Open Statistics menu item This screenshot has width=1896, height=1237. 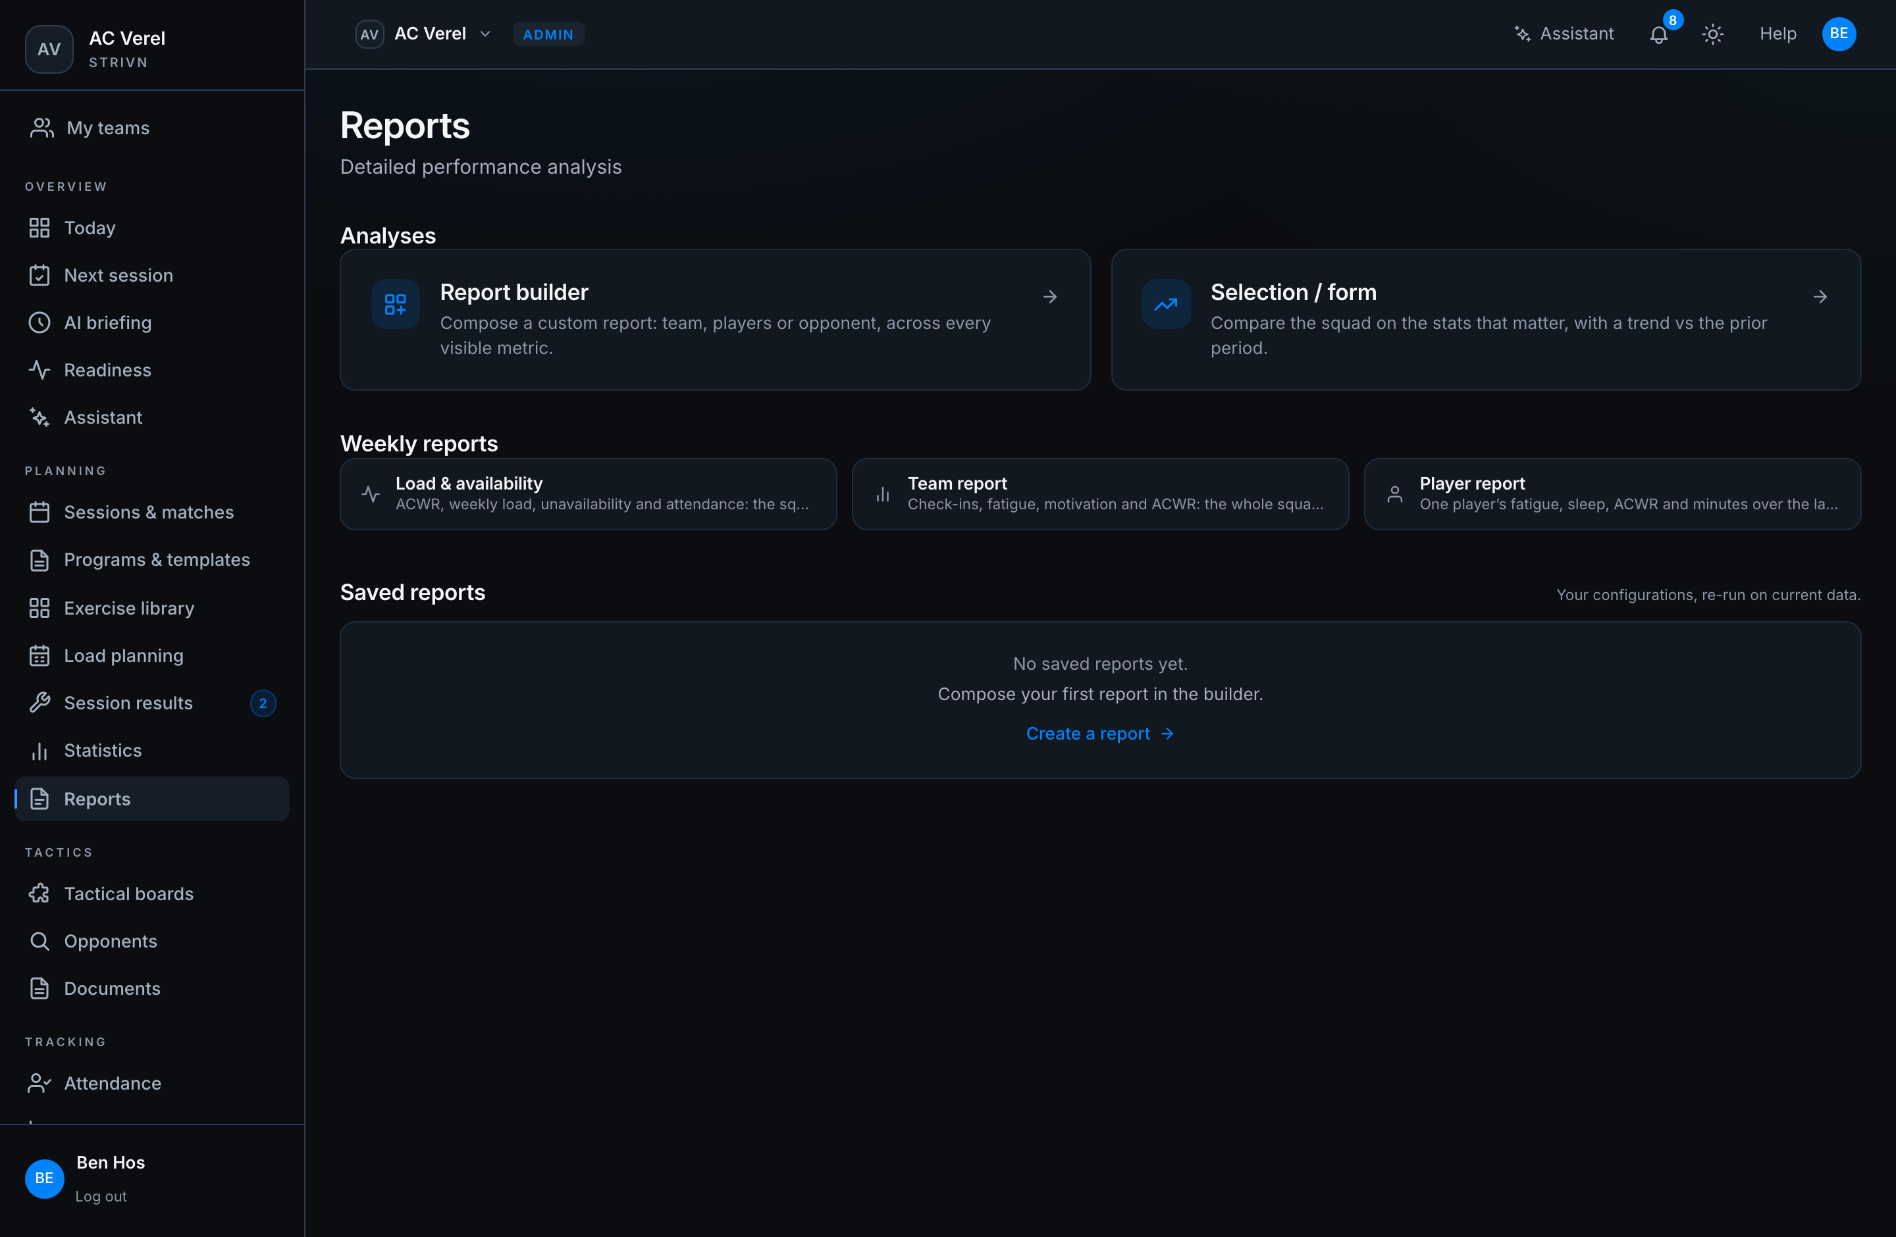pyautogui.click(x=151, y=751)
